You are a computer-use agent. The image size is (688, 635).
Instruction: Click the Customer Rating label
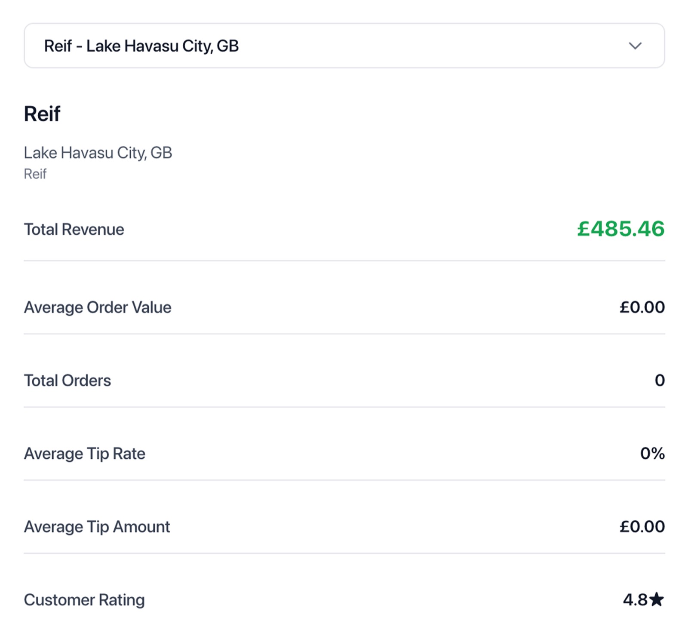(x=84, y=600)
